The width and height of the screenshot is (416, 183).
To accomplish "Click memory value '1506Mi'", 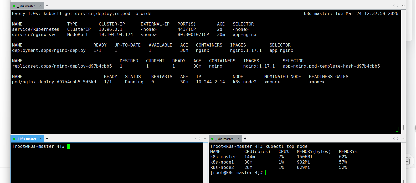I will 305,157.
